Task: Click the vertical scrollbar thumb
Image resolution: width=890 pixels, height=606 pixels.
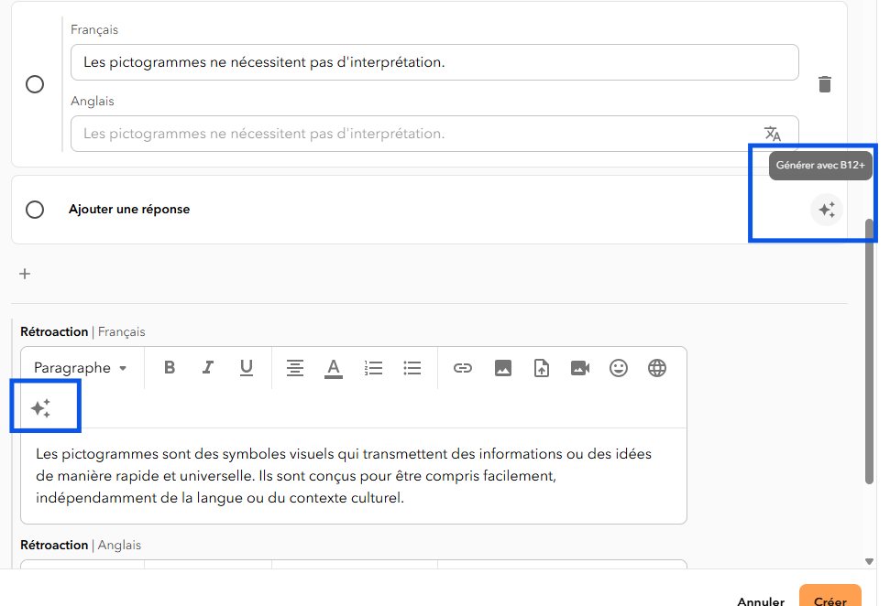Action: 869,352
